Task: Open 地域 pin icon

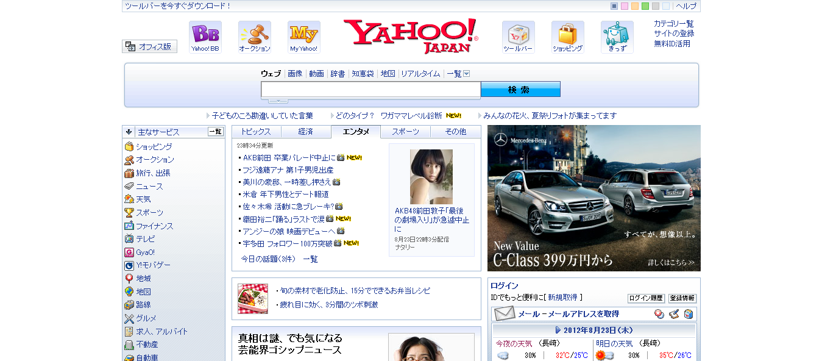Action: [x=129, y=279]
